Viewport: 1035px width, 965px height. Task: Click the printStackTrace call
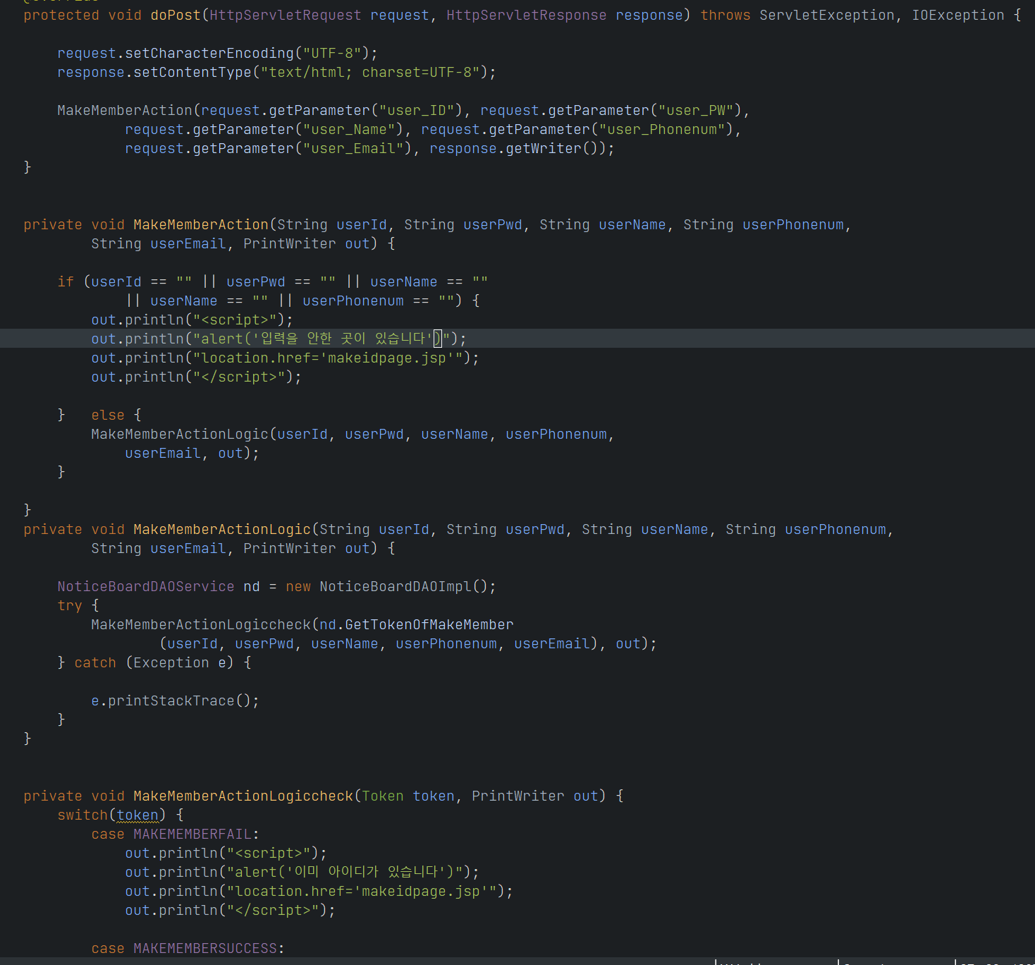coord(171,700)
